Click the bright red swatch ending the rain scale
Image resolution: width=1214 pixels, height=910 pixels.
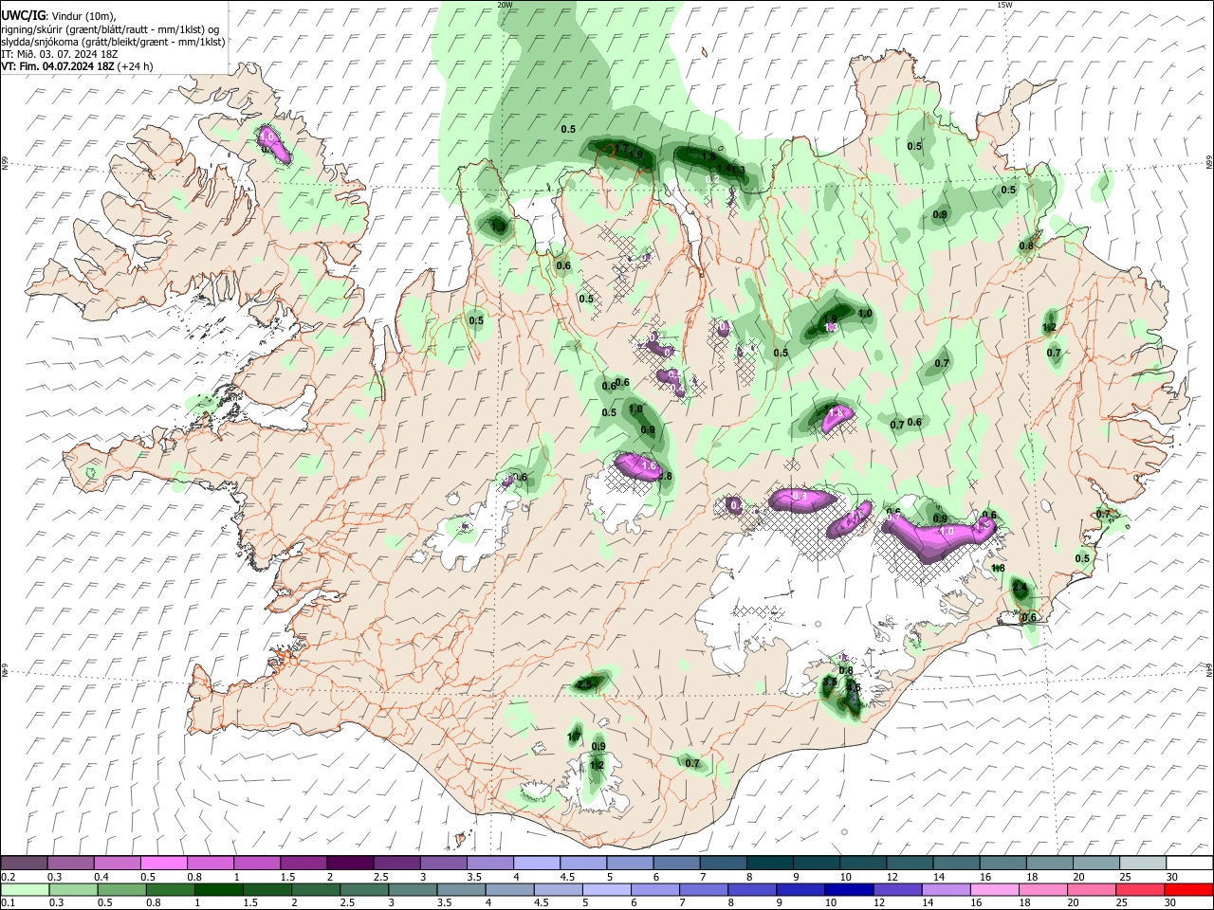point(1188,889)
